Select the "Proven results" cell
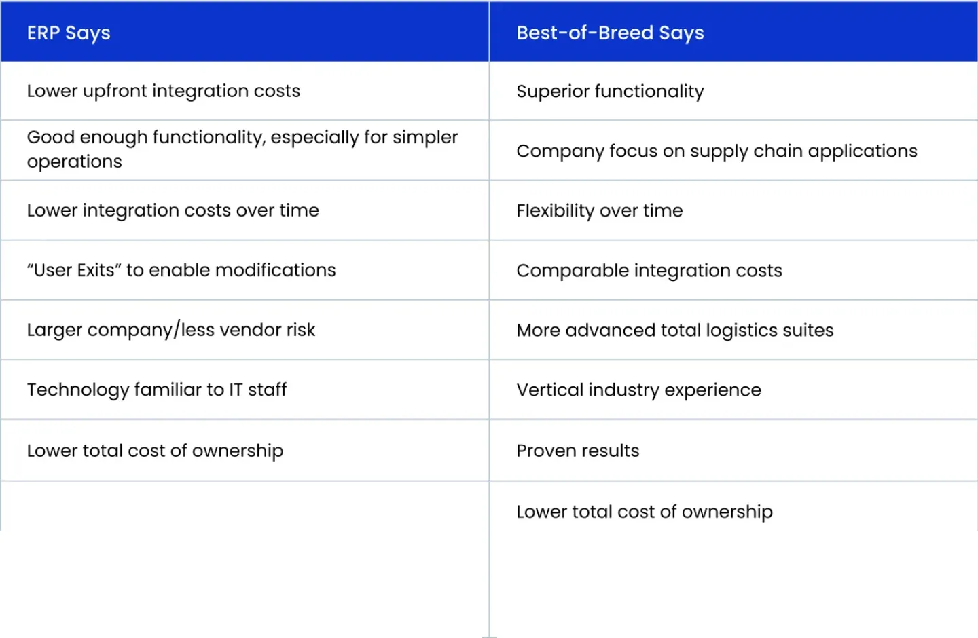This screenshot has height=638, width=978. [x=578, y=451]
